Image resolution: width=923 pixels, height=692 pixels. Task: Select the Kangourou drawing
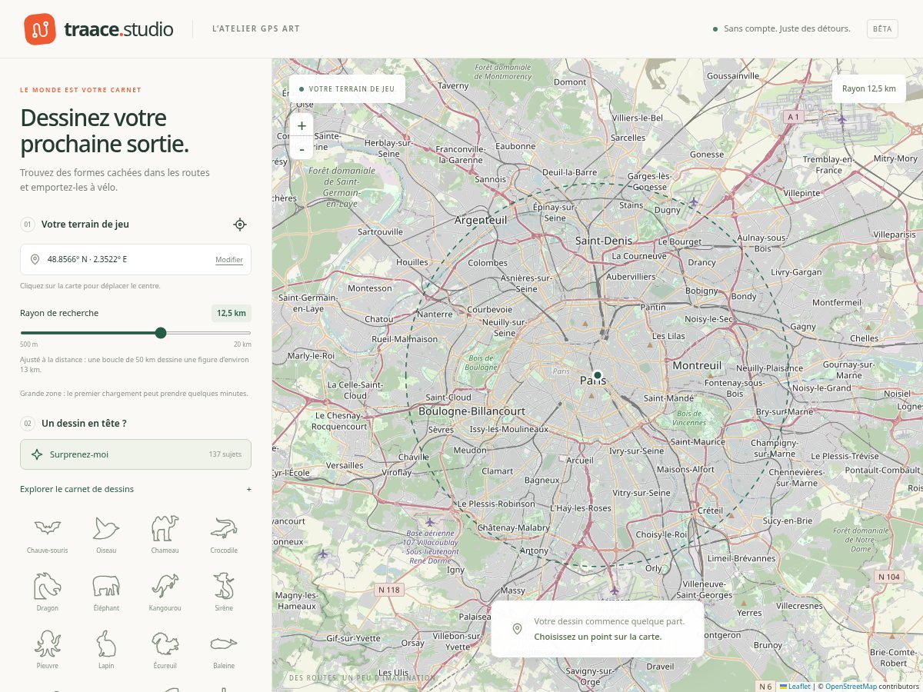pos(165,592)
